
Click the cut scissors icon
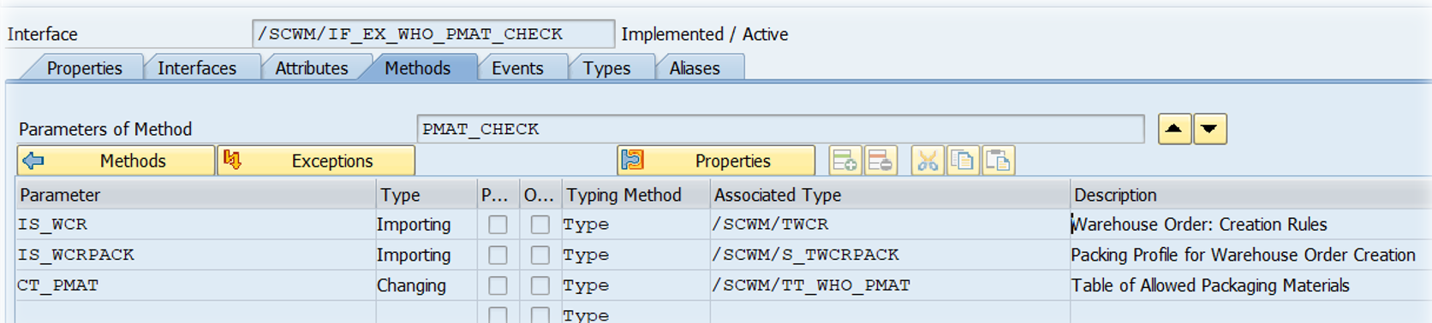tap(928, 161)
